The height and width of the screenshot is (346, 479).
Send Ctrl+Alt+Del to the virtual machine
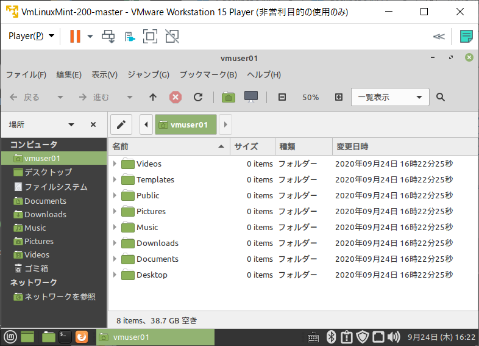click(108, 37)
